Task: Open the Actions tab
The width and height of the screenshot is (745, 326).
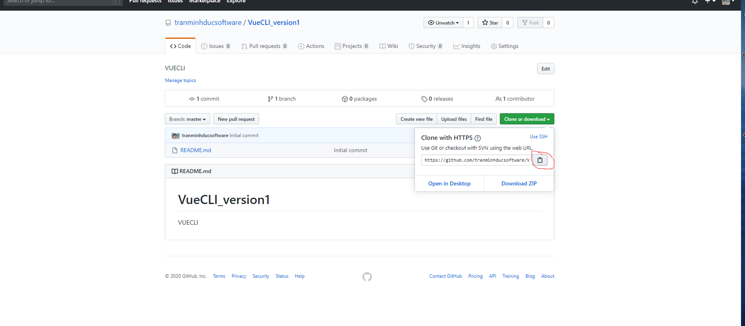Action: pyautogui.click(x=311, y=46)
